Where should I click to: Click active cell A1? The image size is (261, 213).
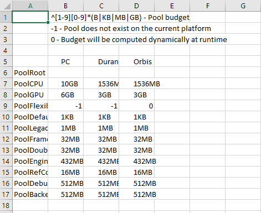click(x=30, y=17)
